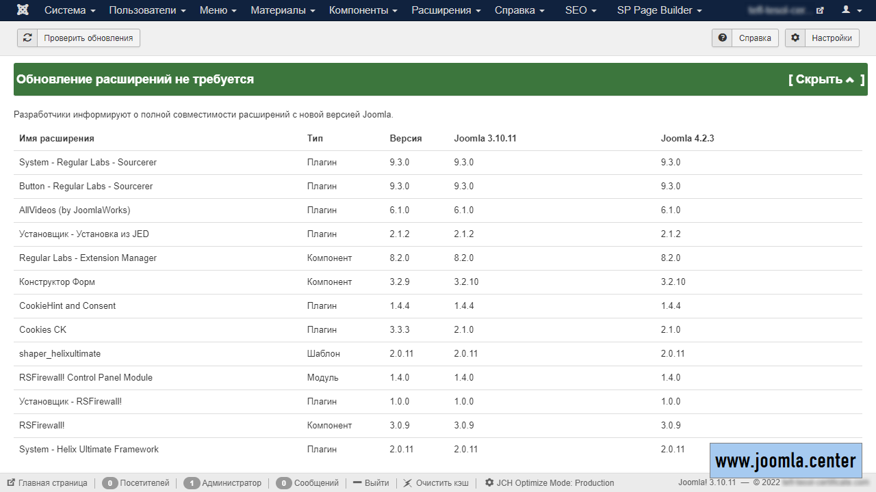Click the Обновление расширений не требуется heading
The height and width of the screenshot is (492, 876).
tap(135, 79)
